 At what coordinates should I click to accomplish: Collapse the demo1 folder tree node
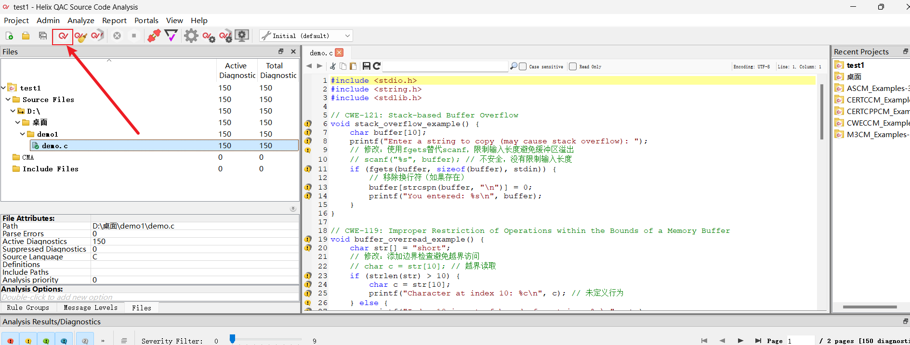coord(22,134)
